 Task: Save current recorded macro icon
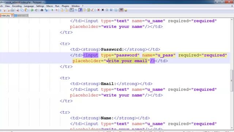tap(116, 10)
